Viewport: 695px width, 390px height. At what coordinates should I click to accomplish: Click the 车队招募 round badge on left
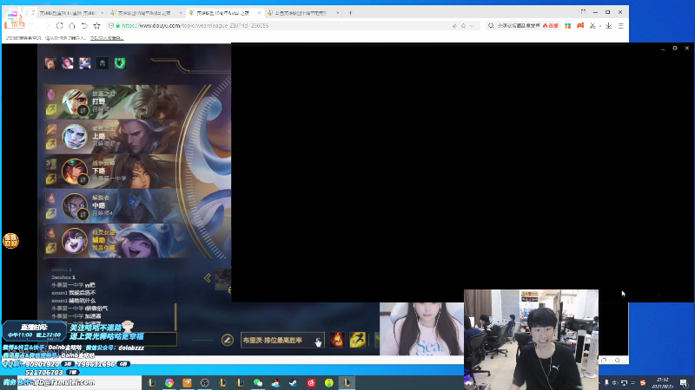[x=10, y=241]
